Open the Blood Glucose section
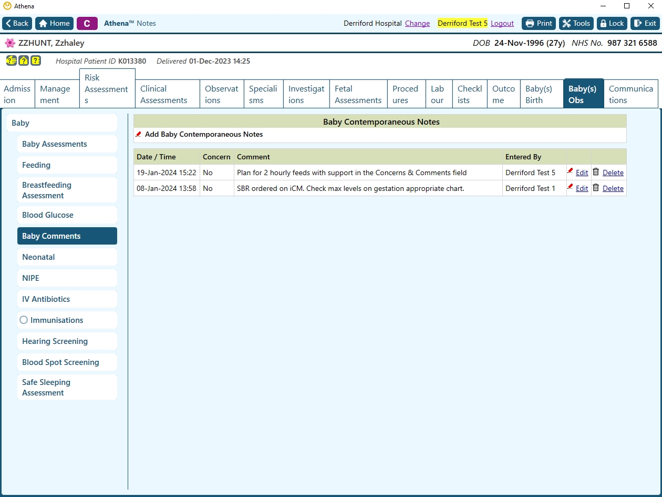The height and width of the screenshot is (497, 662). (x=67, y=215)
